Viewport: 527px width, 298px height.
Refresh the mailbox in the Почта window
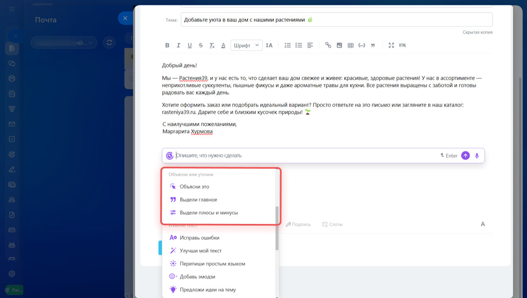click(x=109, y=42)
